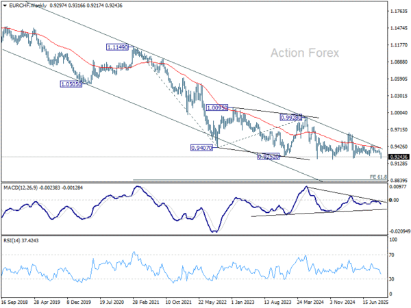
Task: Click the 1.11490 price label
Action: [117, 47]
